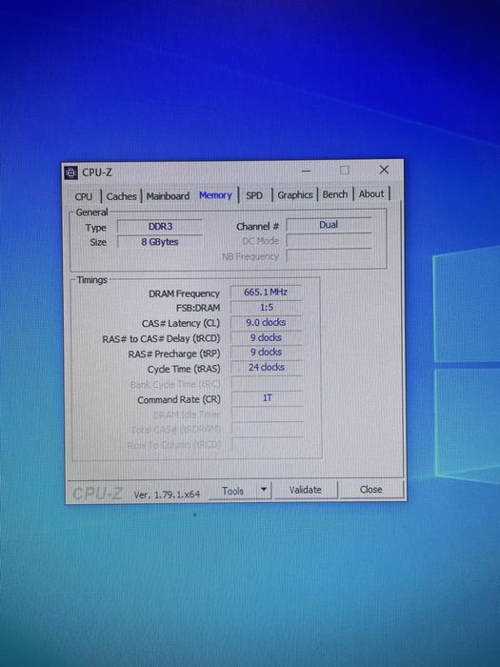The height and width of the screenshot is (667, 500).
Task: Click the DRAM Frequency label
Action: pyautogui.click(x=184, y=293)
